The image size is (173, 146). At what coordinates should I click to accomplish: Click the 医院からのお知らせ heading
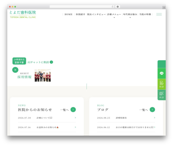pos(35,110)
